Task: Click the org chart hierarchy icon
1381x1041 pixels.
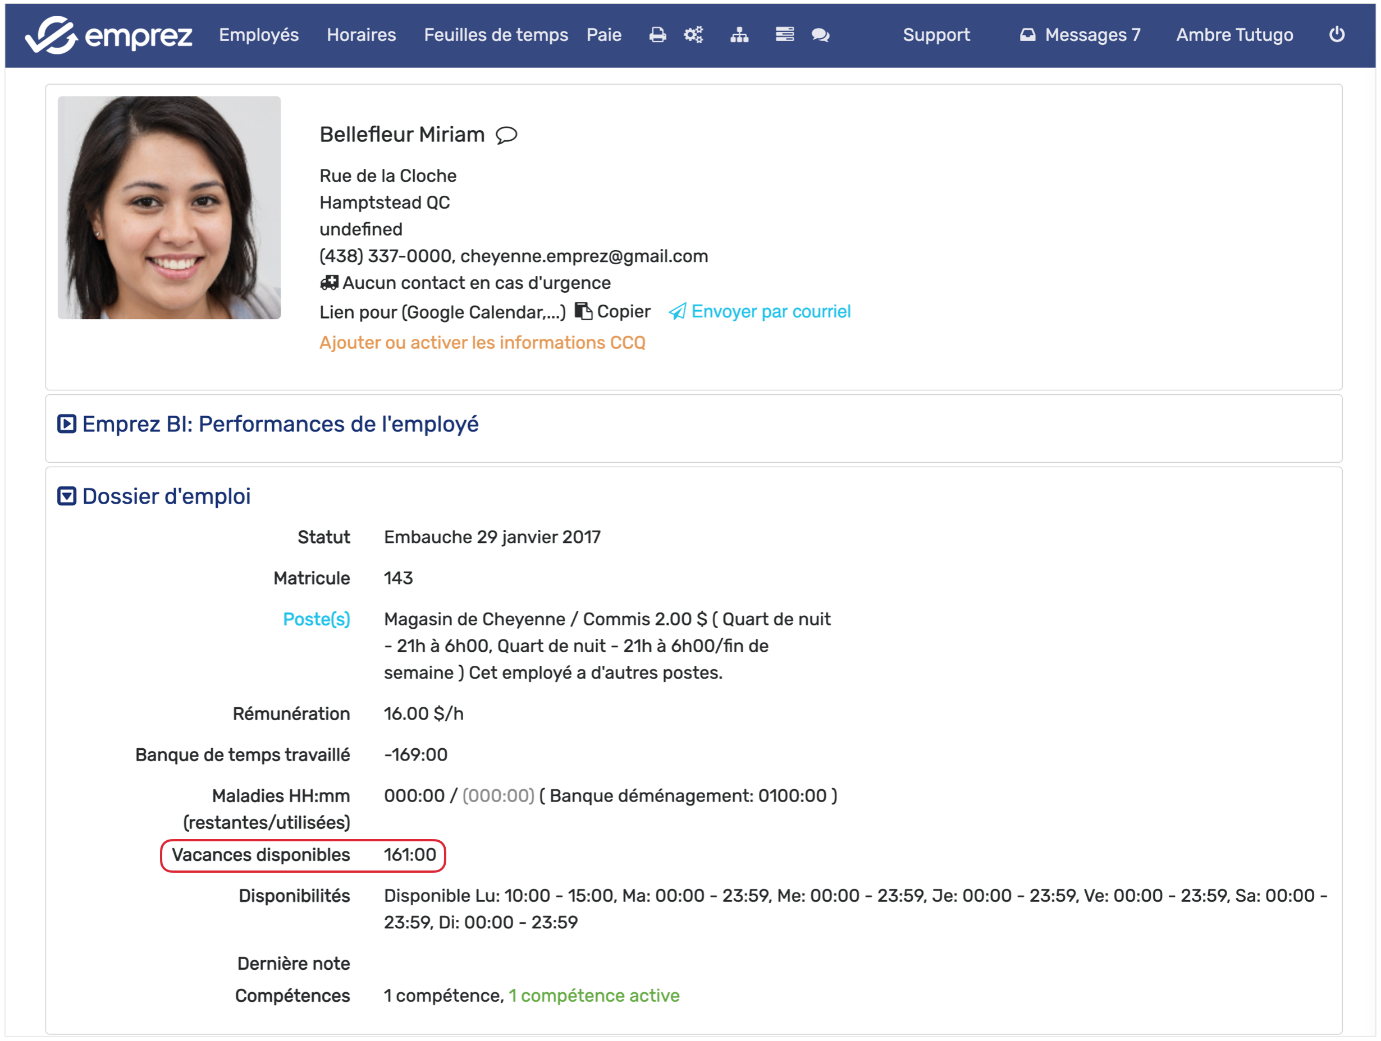Action: point(739,35)
